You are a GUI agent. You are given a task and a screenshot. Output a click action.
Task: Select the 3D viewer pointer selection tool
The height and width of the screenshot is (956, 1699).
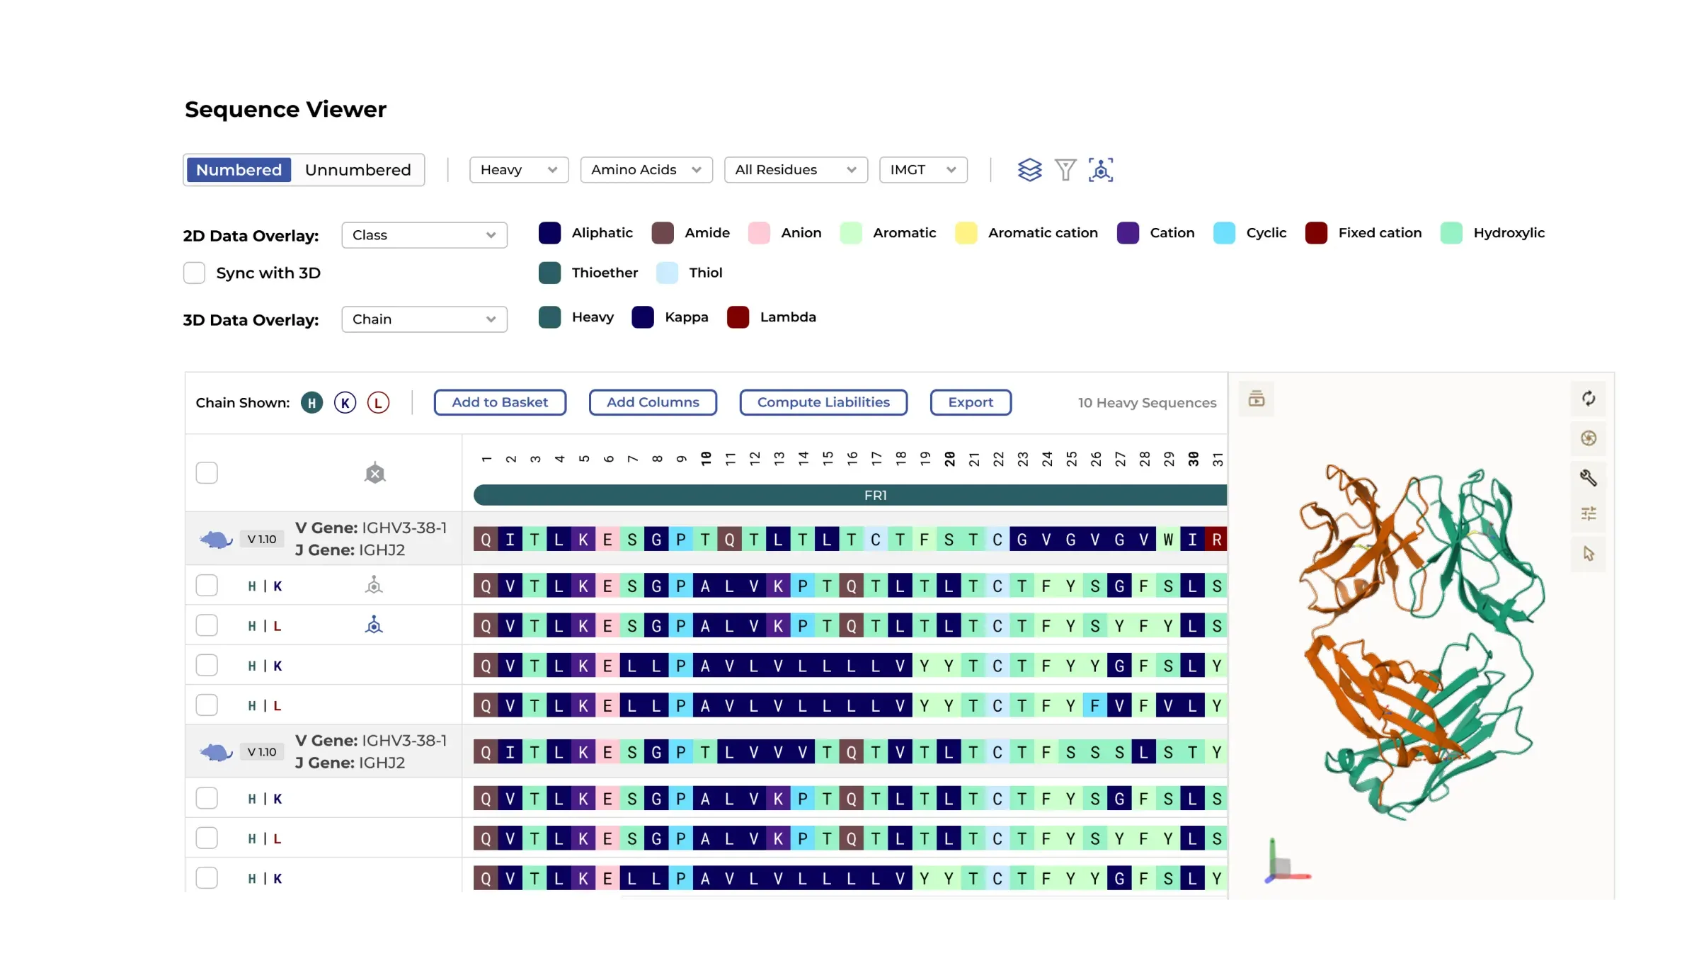[1589, 554]
